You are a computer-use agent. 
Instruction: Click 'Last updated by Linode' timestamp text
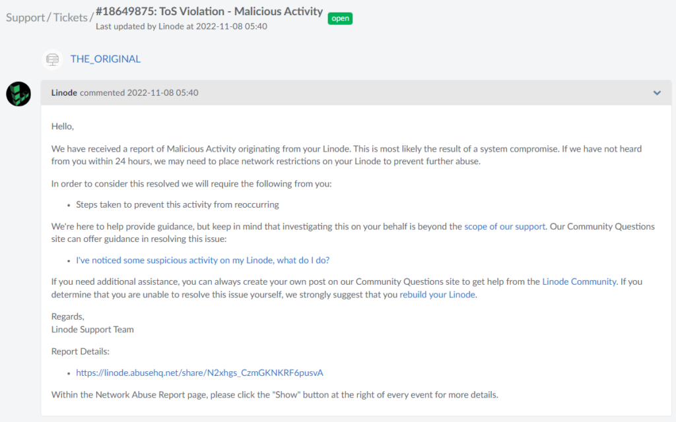(182, 26)
